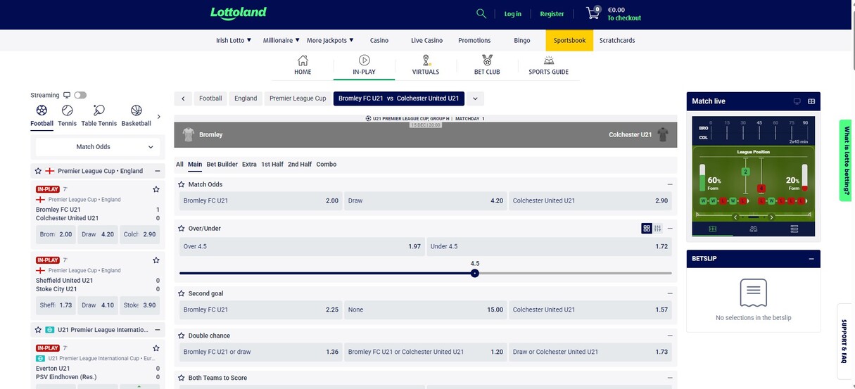The image size is (855, 389).
Task: Star the Double chance market
Action: (x=182, y=336)
